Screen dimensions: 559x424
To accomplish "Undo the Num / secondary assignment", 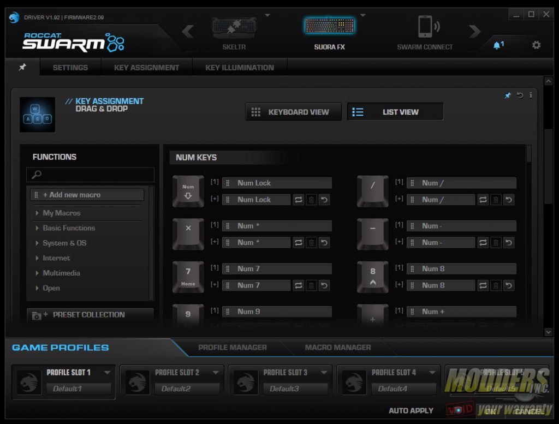I will click(x=509, y=200).
